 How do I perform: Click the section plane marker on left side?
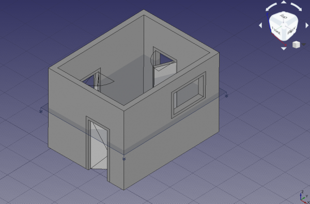(41, 111)
